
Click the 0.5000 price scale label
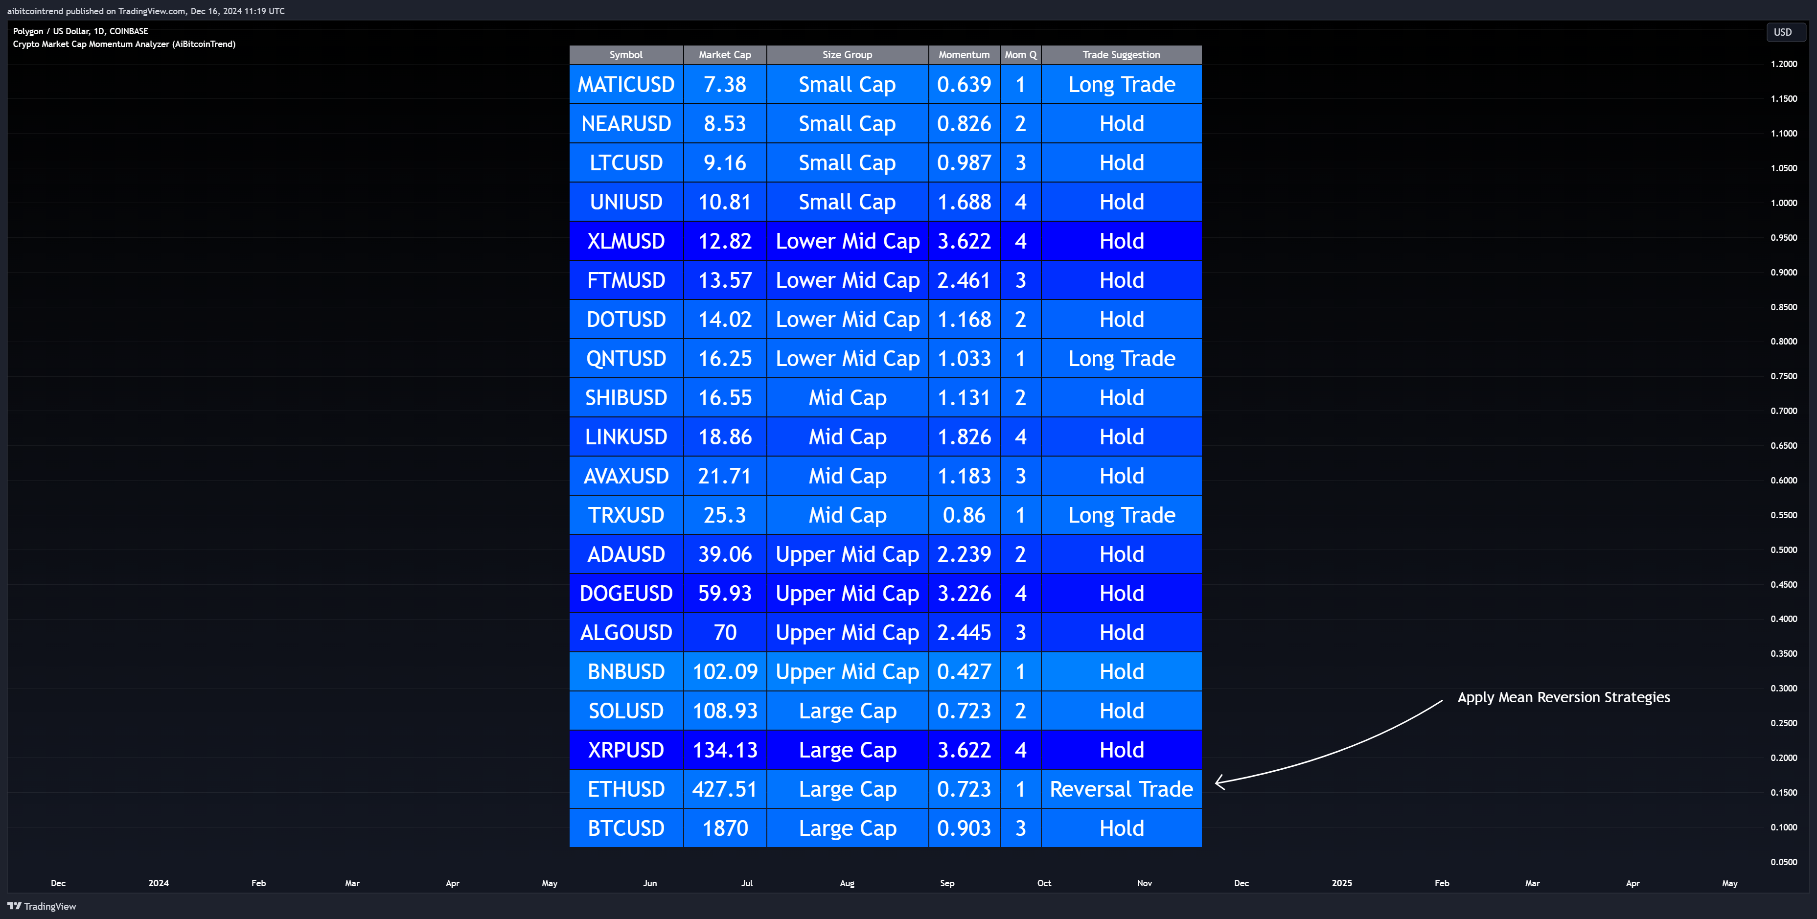point(1784,550)
